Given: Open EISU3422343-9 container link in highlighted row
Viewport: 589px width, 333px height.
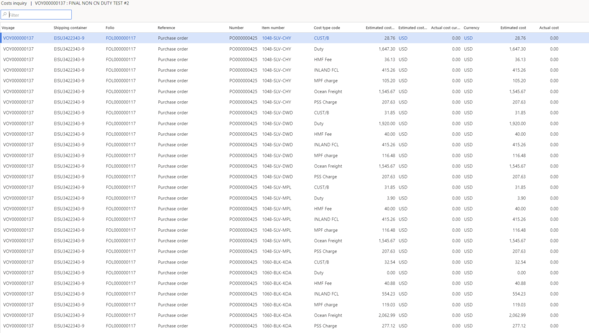Looking at the screenshot, I should (69, 39).
